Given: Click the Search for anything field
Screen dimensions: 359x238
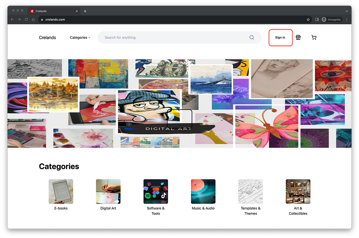Looking at the screenshot, I should coord(179,37).
